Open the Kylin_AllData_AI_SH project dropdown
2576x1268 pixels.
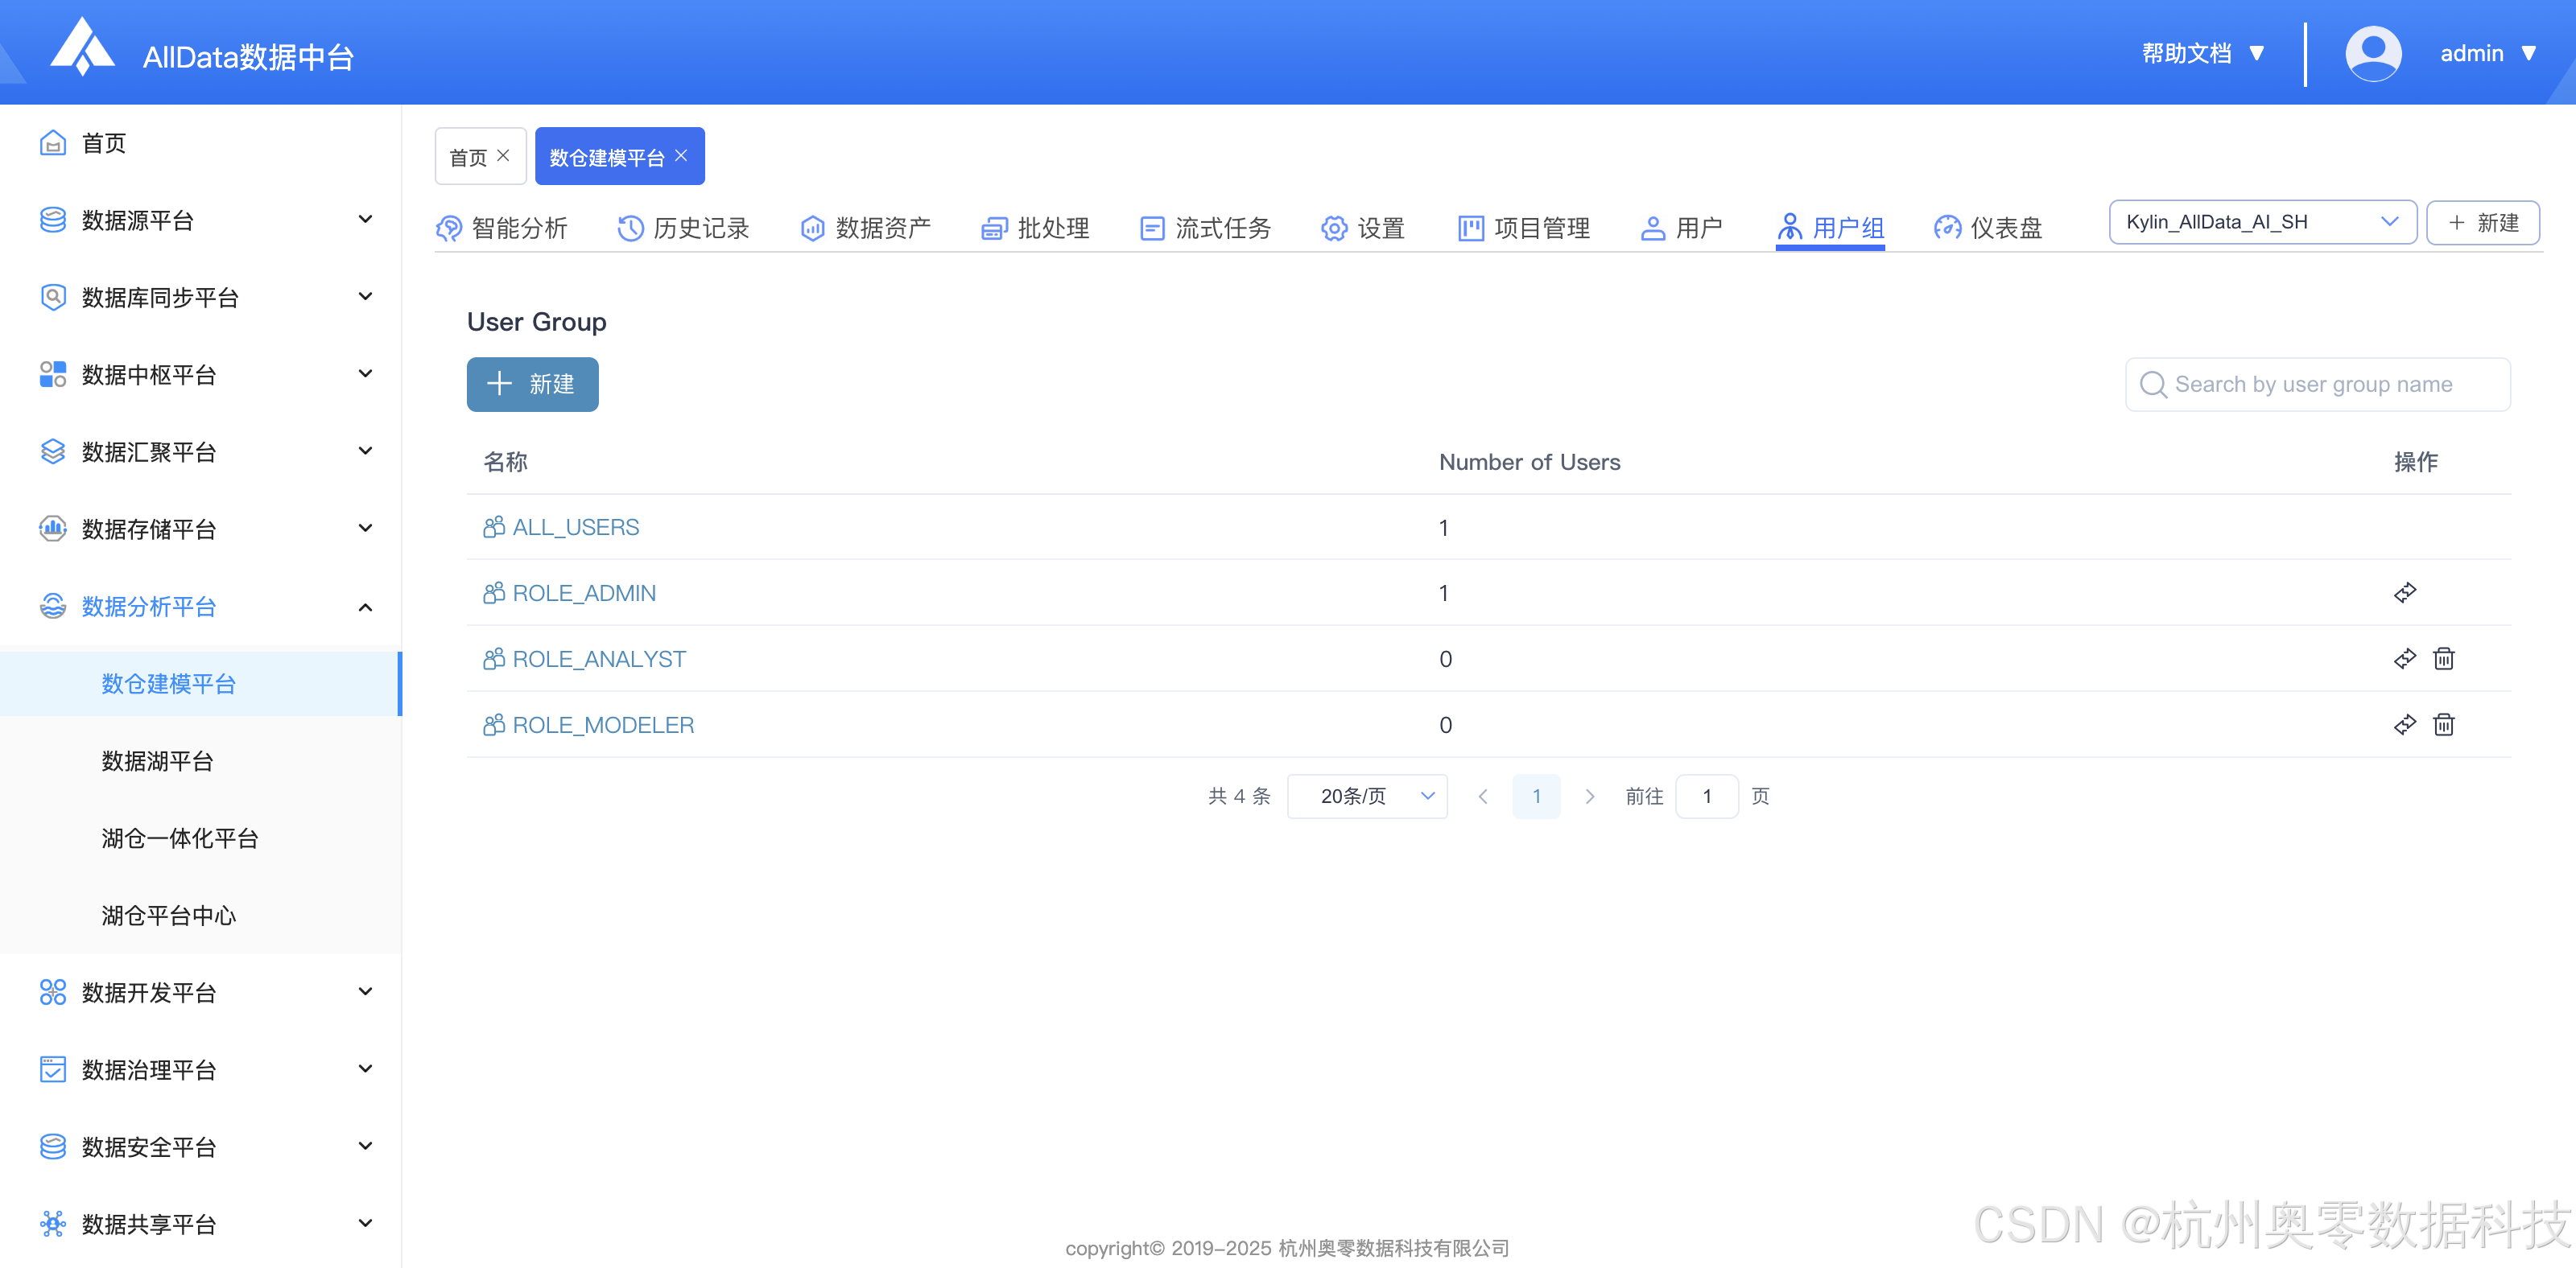click(x=2262, y=222)
